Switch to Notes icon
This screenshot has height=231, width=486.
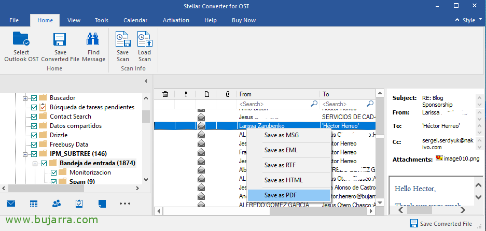pyautogui.click(x=102, y=204)
